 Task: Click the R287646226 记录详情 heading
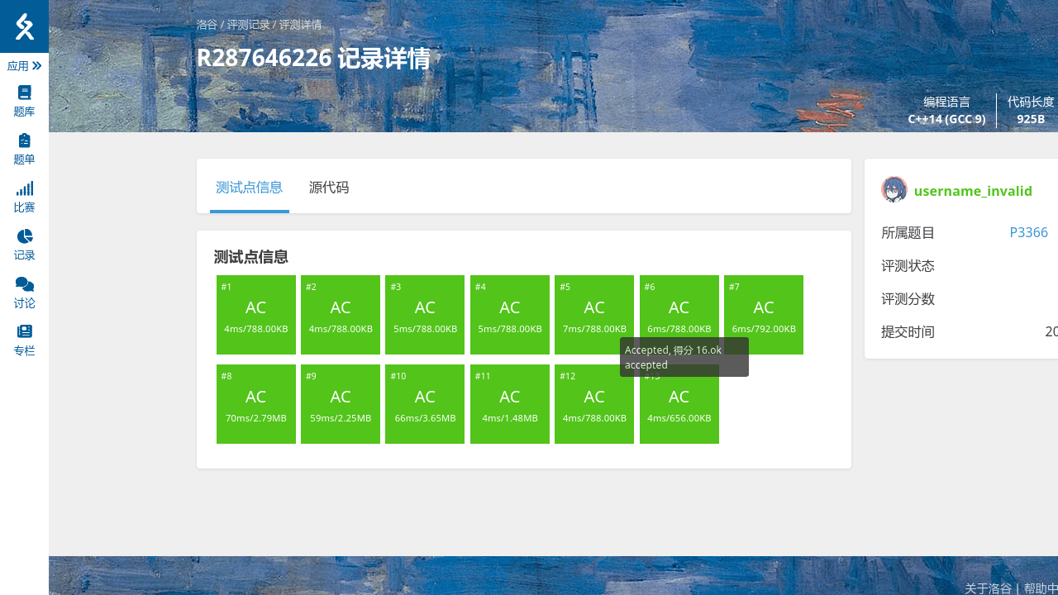(313, 59)
